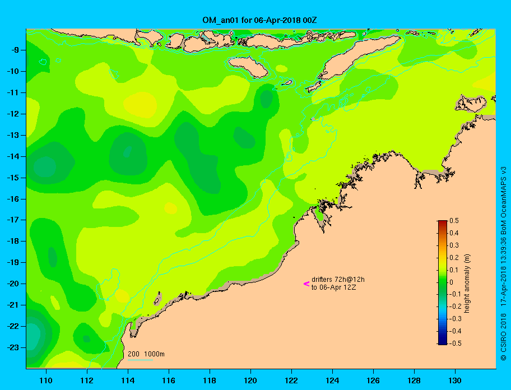Image resolution: width=511 pixels, height=390 pixels.
Task: Click longitude axis label 118
Action: click(x=210, y=380)
